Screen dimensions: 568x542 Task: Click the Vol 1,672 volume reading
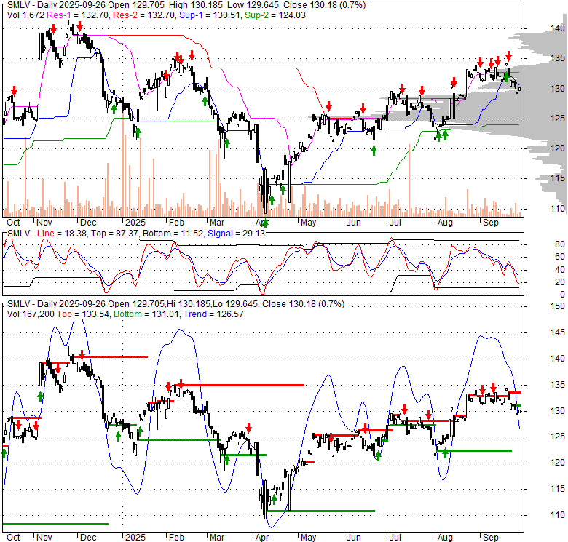tap(25, 15)
